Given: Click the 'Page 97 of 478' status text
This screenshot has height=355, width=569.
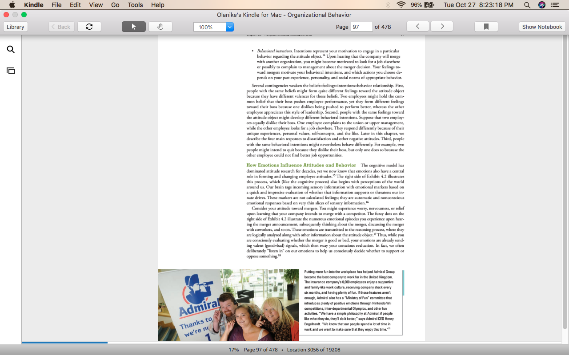Looking at the screenshot, I should click(x=260, y=350).
